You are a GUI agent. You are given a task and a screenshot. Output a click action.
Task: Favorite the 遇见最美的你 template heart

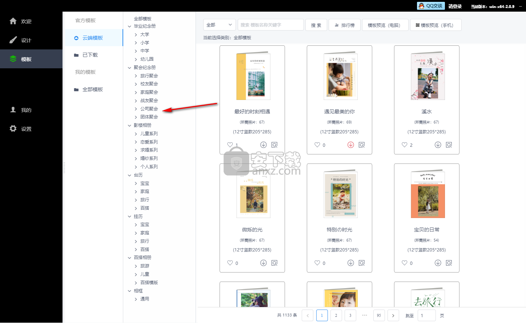click(317, 145)
